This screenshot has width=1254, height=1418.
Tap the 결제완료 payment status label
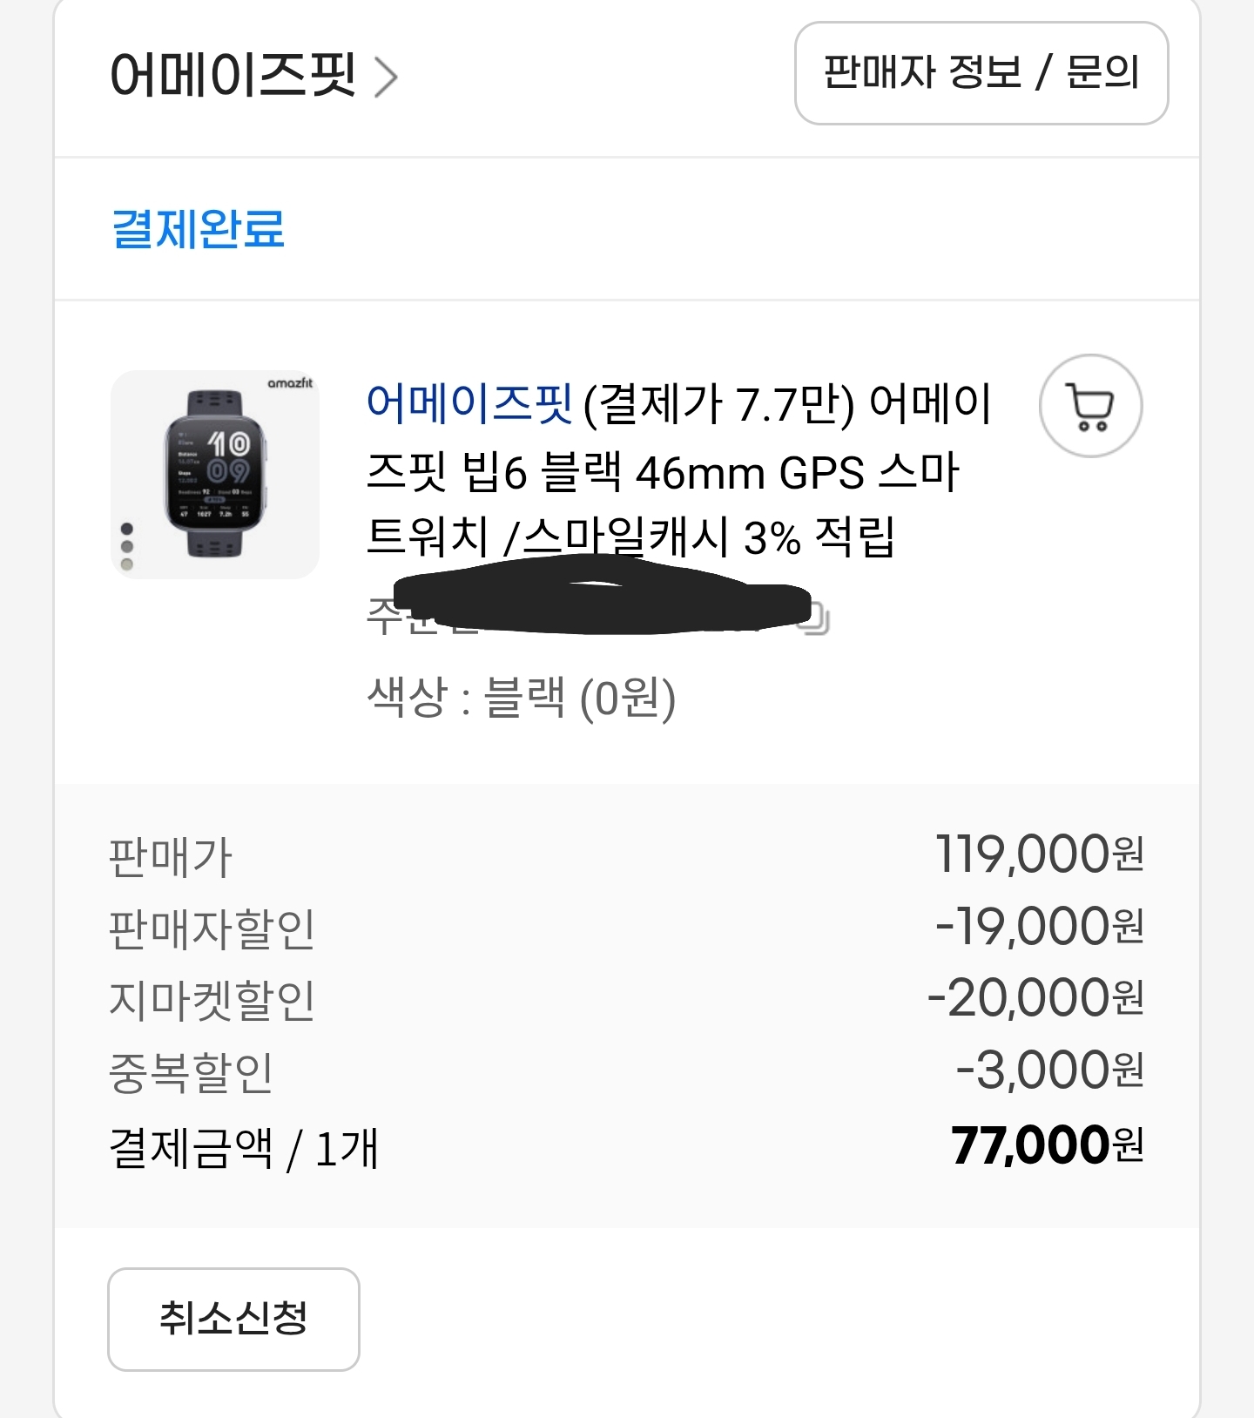199,229
